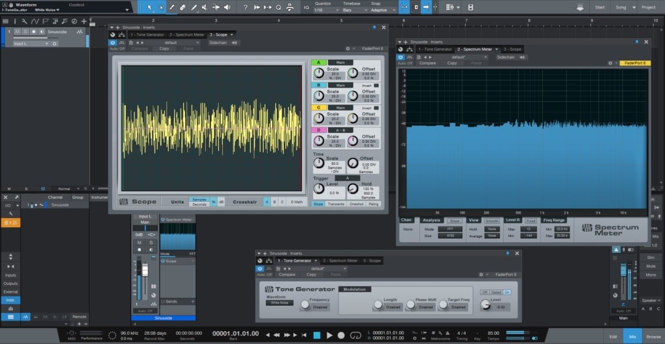The image size is (665, 344).
Task: Select the Arrow tool in toolbar
Action: (150, 8)
